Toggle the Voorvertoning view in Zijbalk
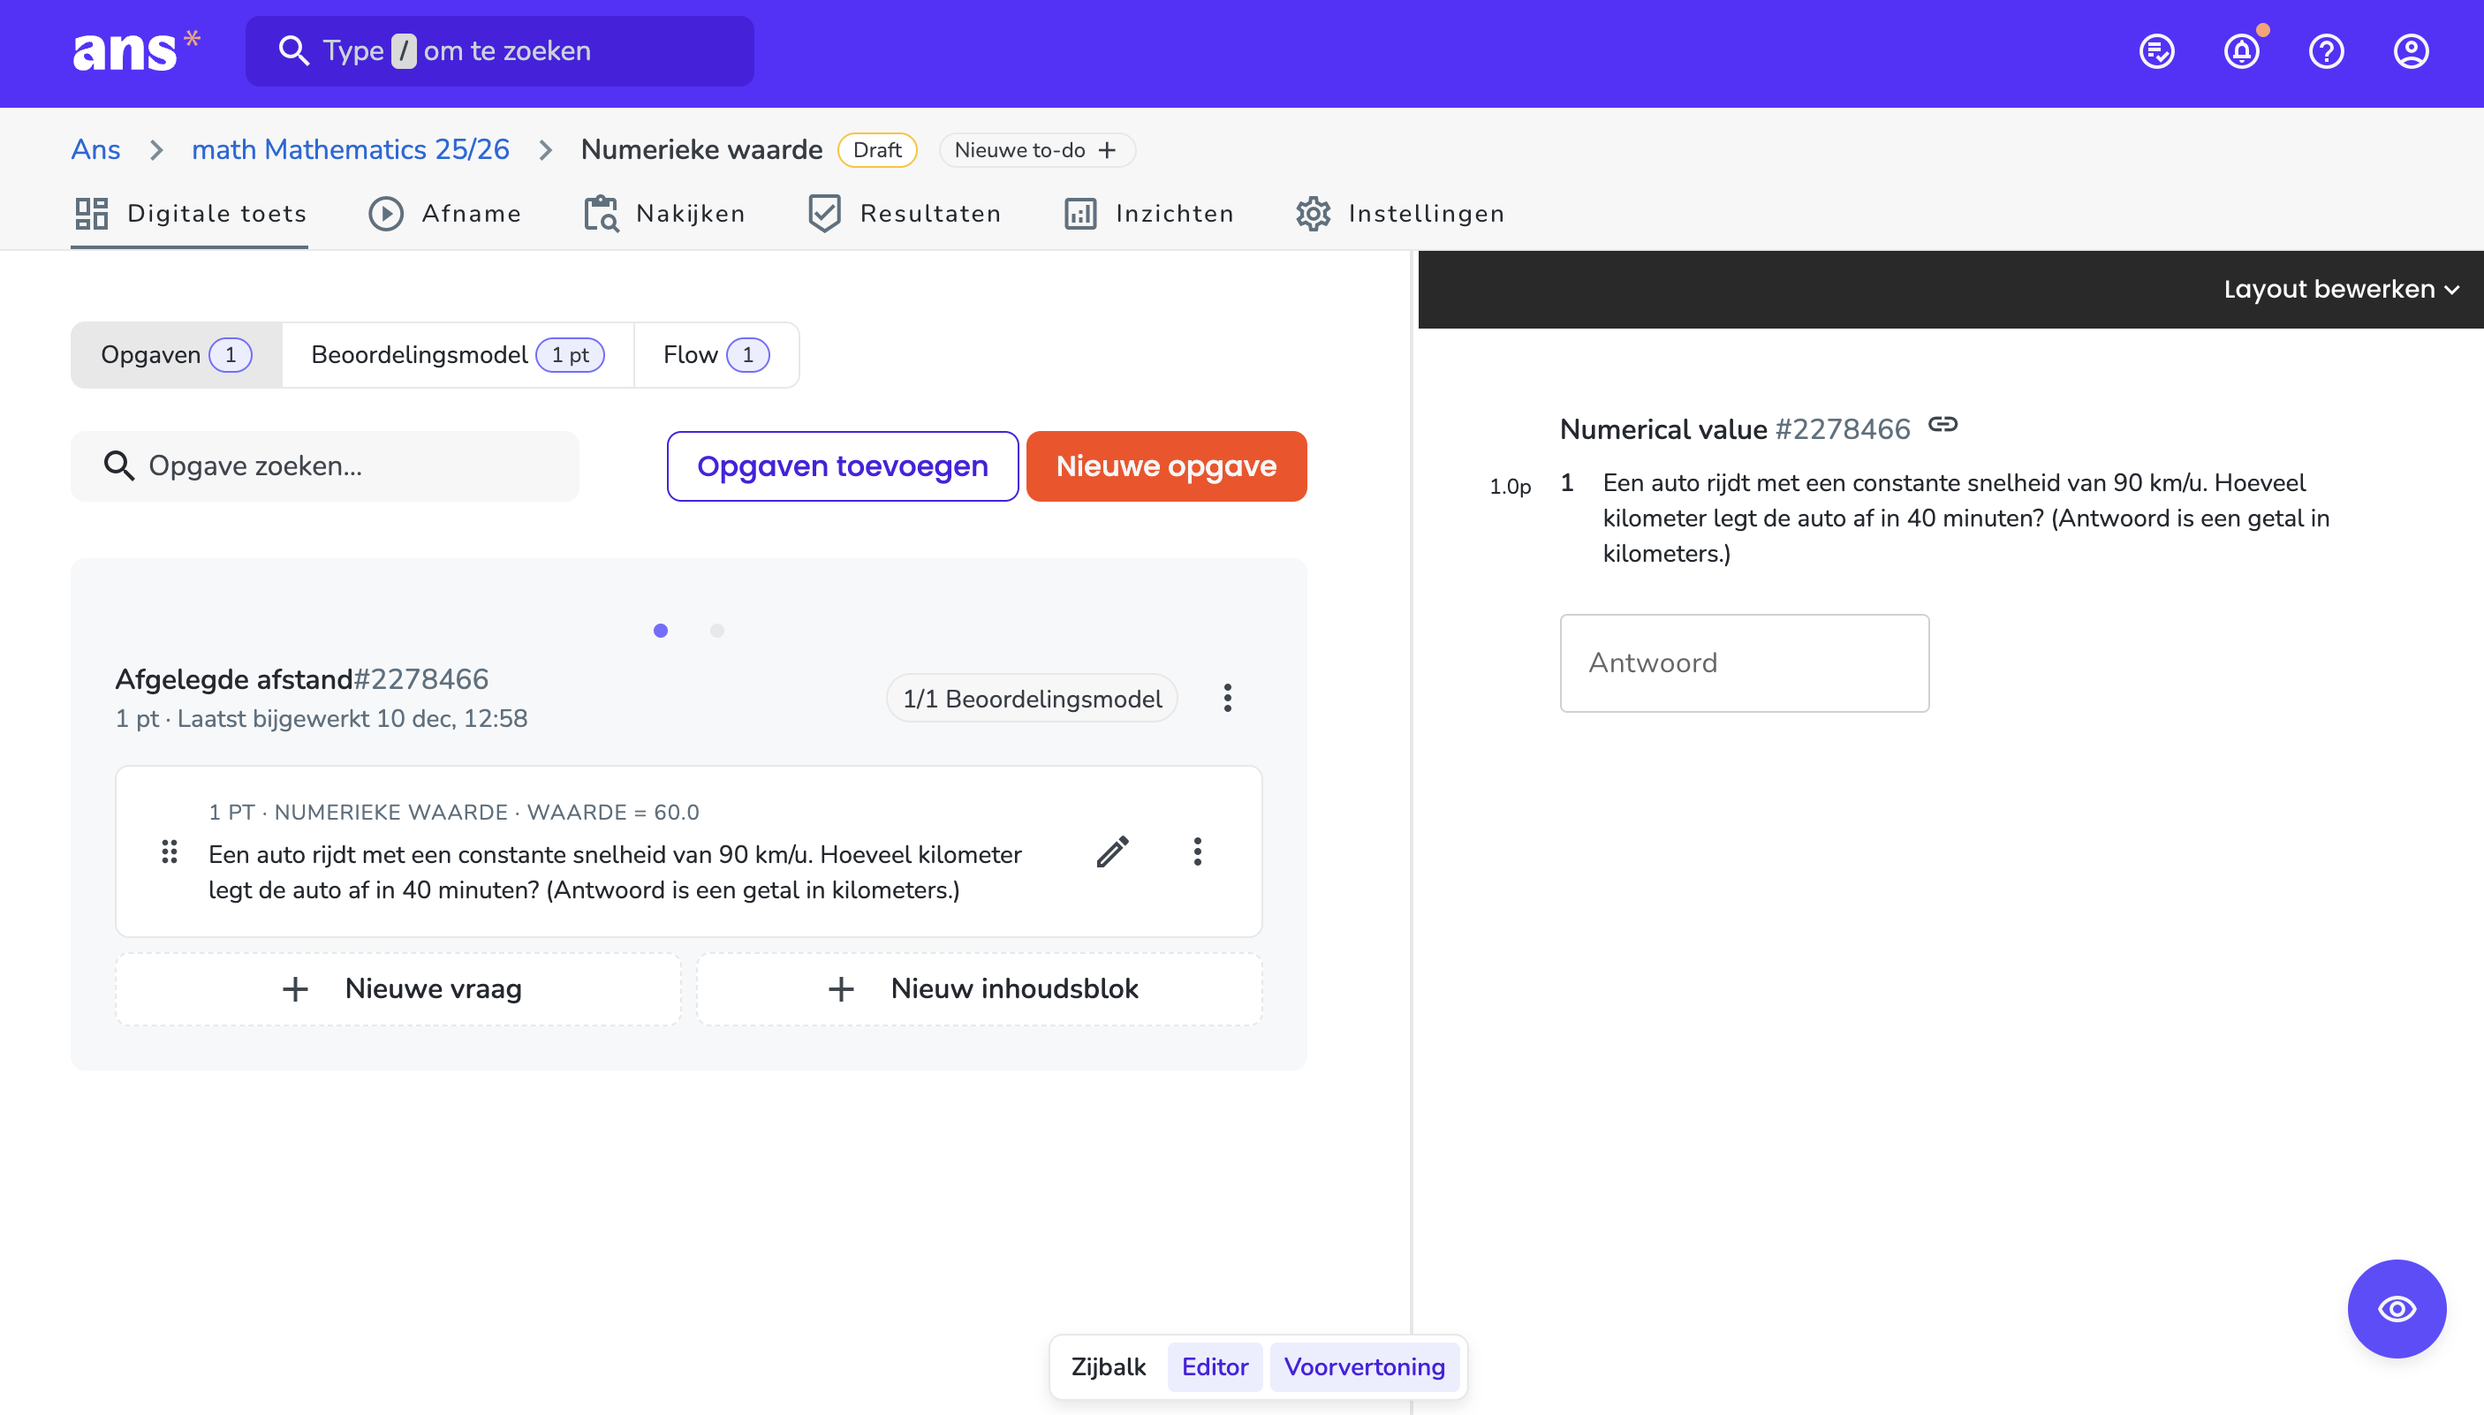Viewport: 2484px width, 1415px height. point(1364,1366)
